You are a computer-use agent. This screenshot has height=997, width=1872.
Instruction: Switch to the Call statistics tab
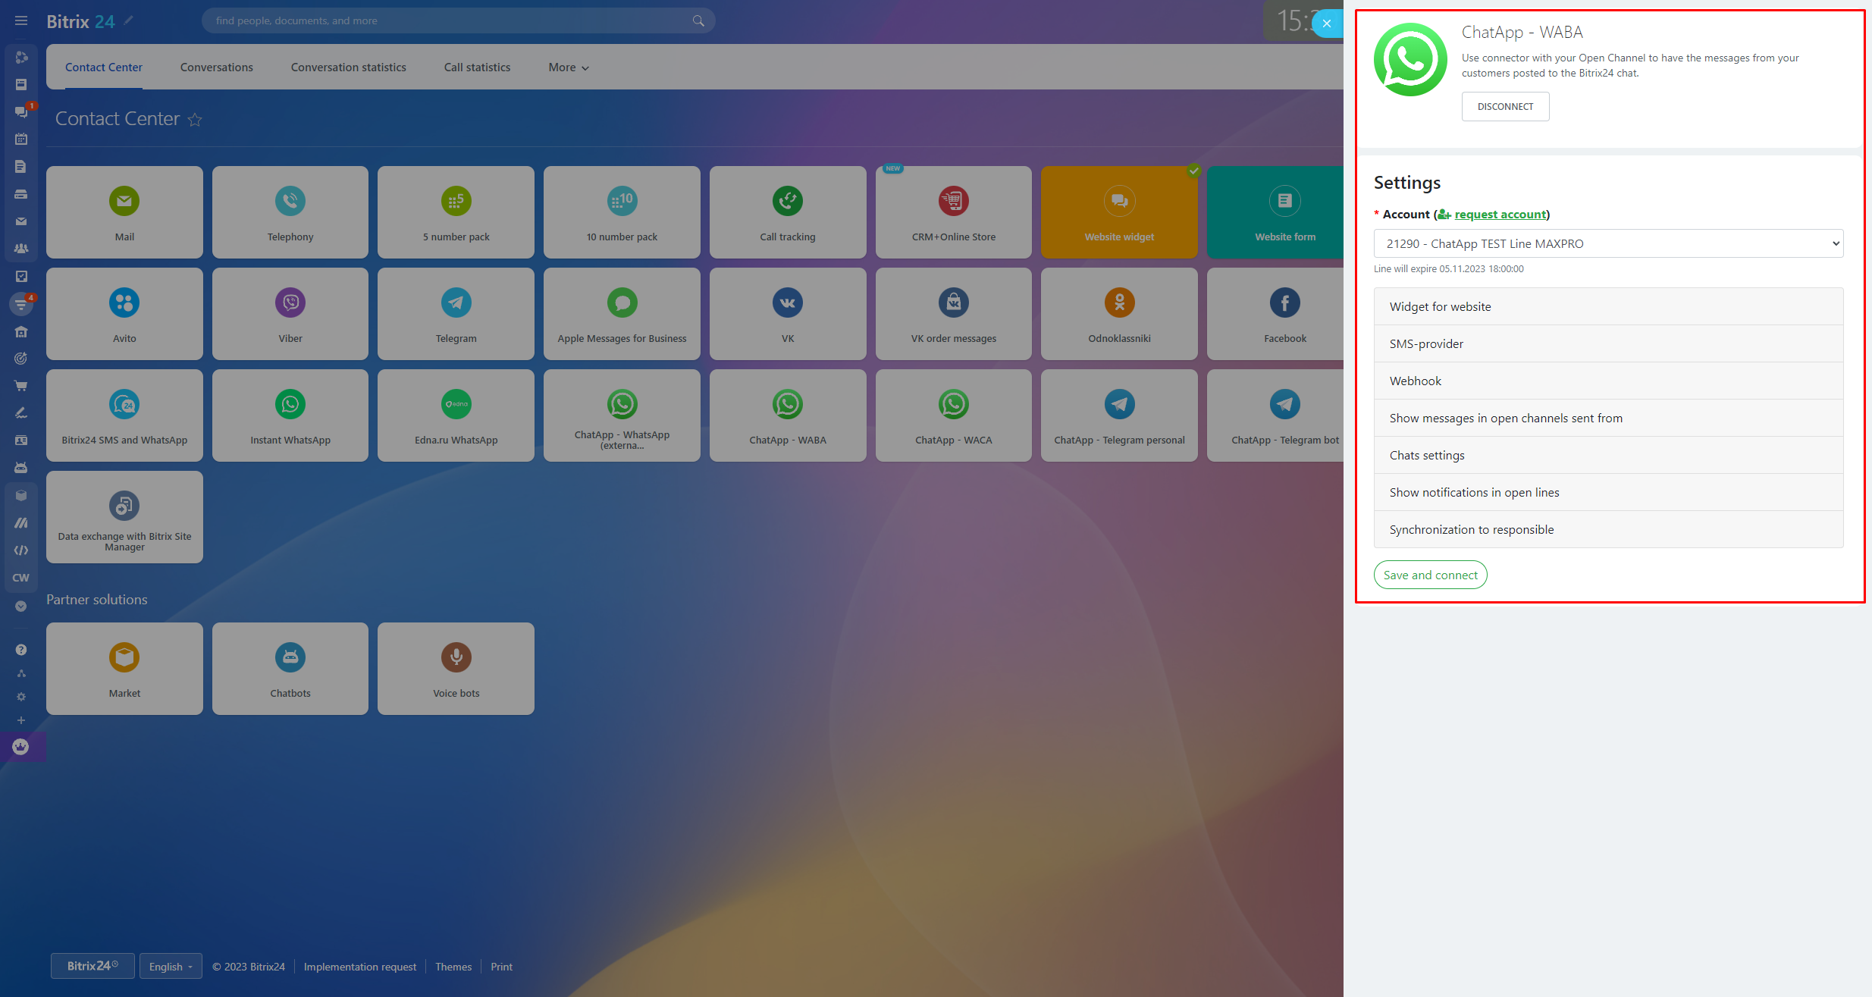477,67
